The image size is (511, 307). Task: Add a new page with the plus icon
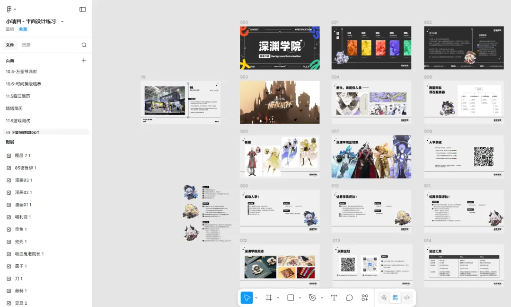coord(84,60)
